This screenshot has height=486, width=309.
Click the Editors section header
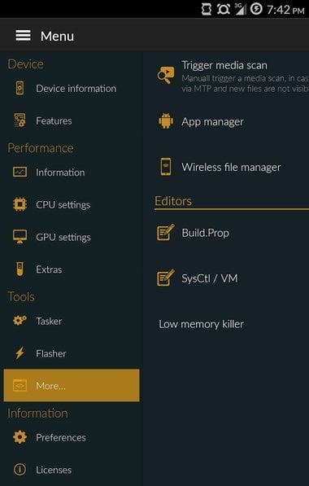[173, 201]
